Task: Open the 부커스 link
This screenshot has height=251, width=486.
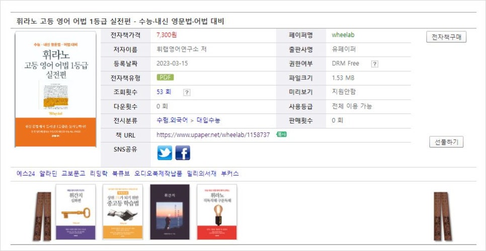Action: point(230,174)
